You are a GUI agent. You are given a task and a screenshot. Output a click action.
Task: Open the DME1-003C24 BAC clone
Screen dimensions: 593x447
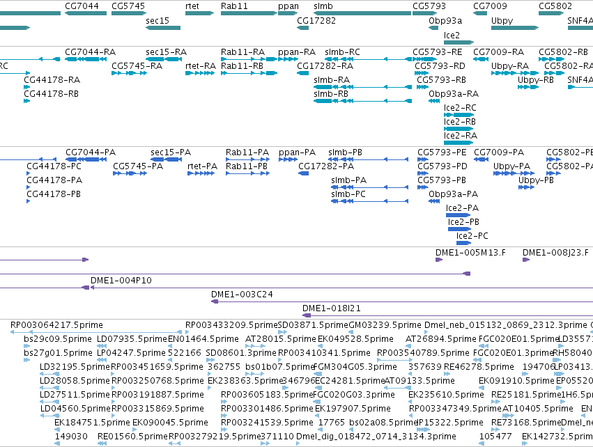tap(402, 301)
